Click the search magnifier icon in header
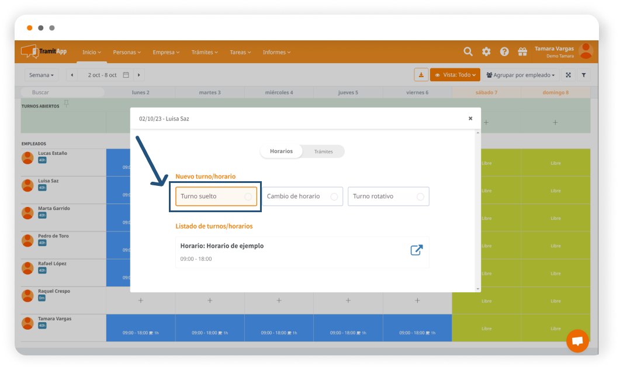This screenshot has width=620, height=370. [468, 51]
